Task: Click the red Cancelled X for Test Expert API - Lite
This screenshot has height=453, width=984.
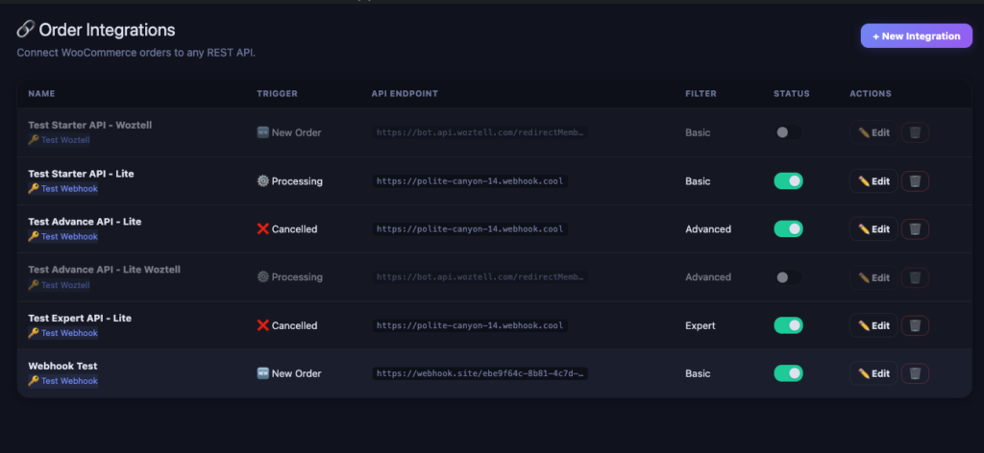Action: click(263, 325)
